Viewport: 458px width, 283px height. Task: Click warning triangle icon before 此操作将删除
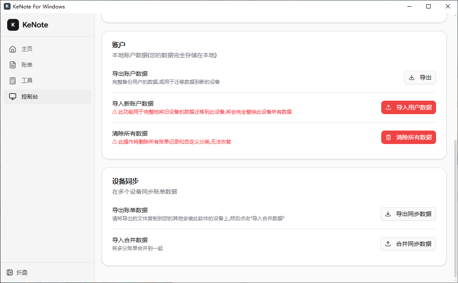tap(115, 142)
